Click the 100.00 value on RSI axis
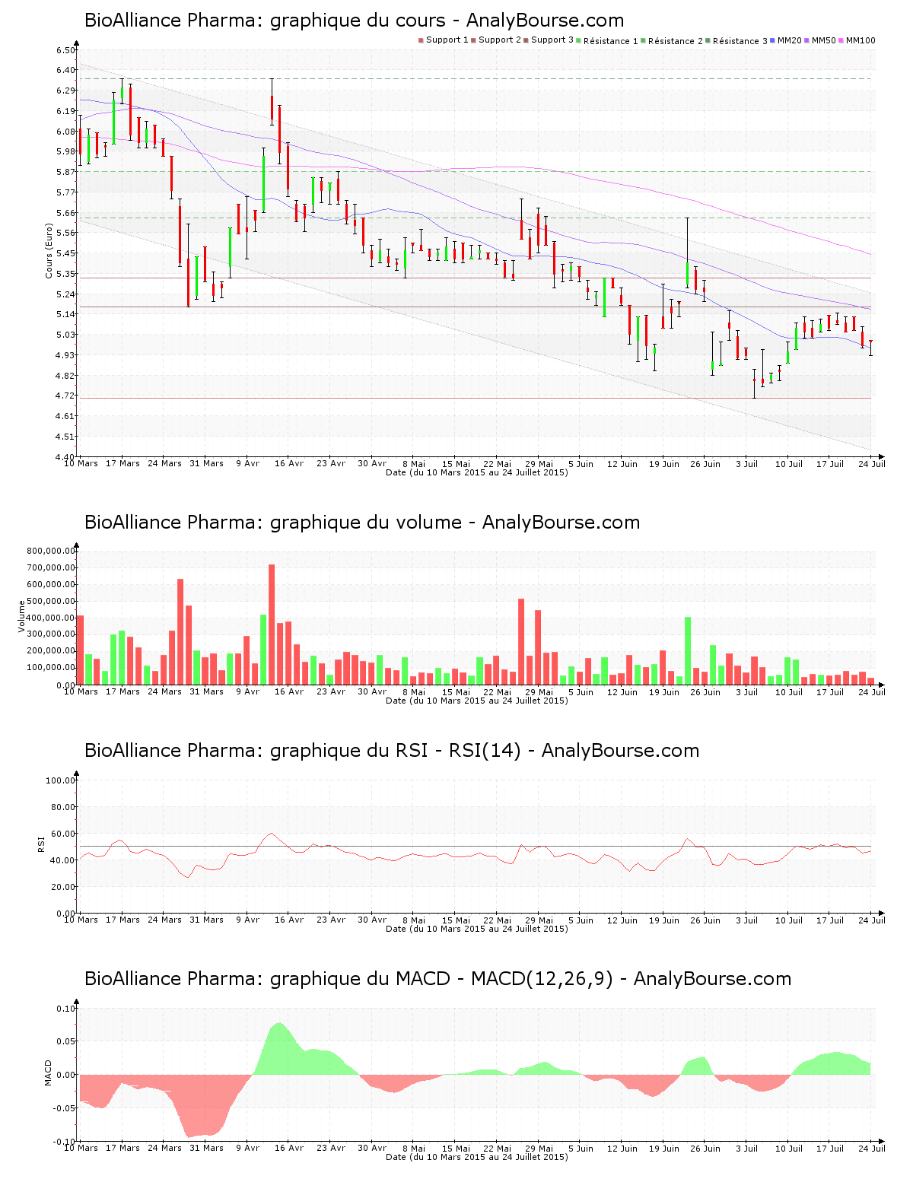913x1179 pixels. 61,780
